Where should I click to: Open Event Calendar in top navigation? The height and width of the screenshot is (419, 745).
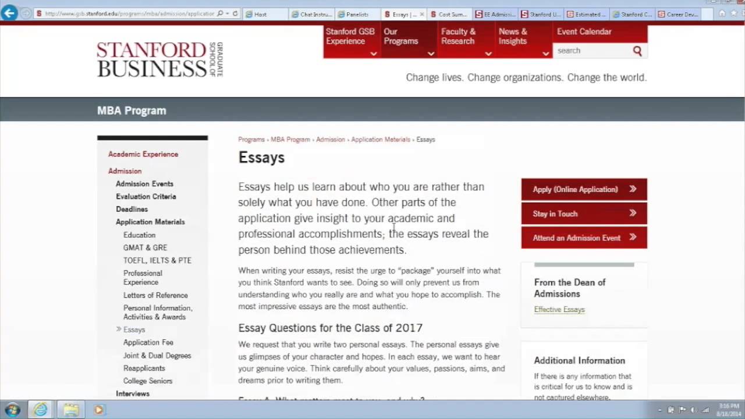click(x=584, y=31)
